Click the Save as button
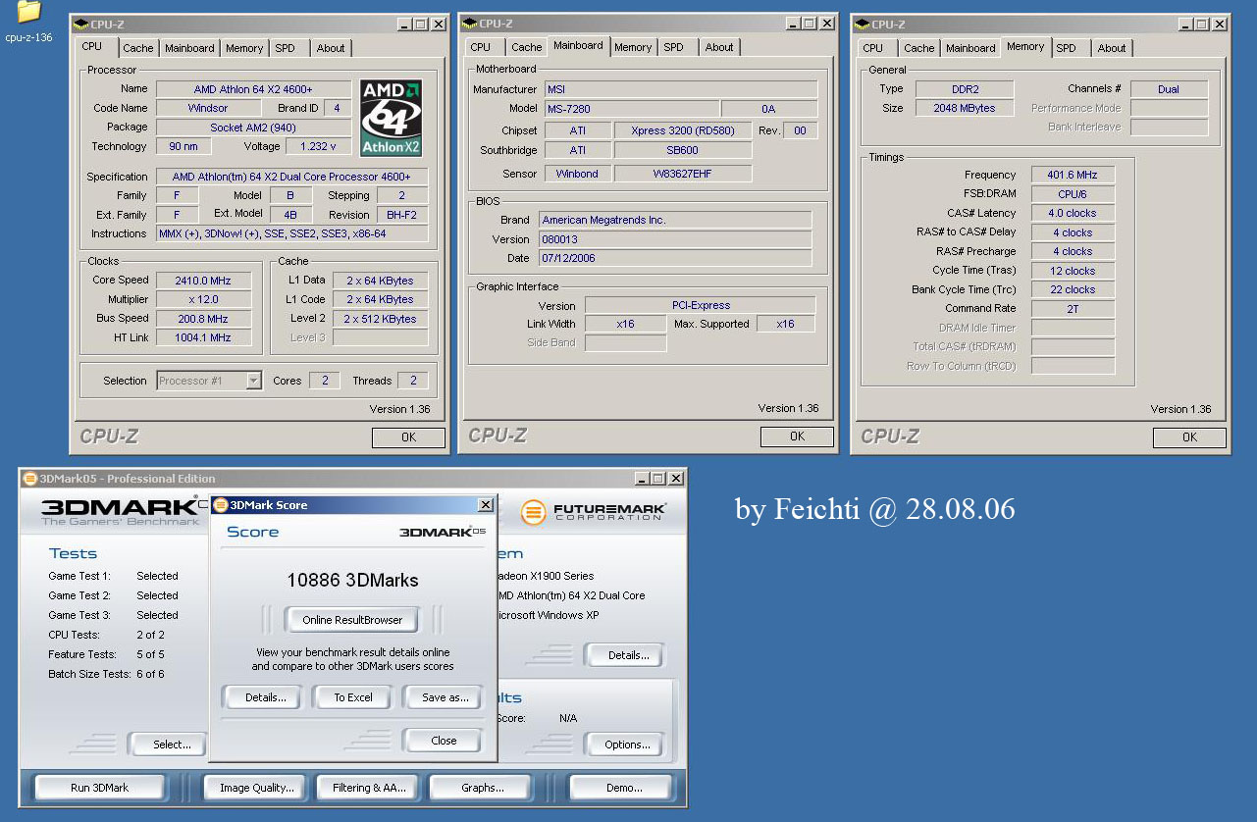This screenshot has width=1257, height=822. click(445, 697)
